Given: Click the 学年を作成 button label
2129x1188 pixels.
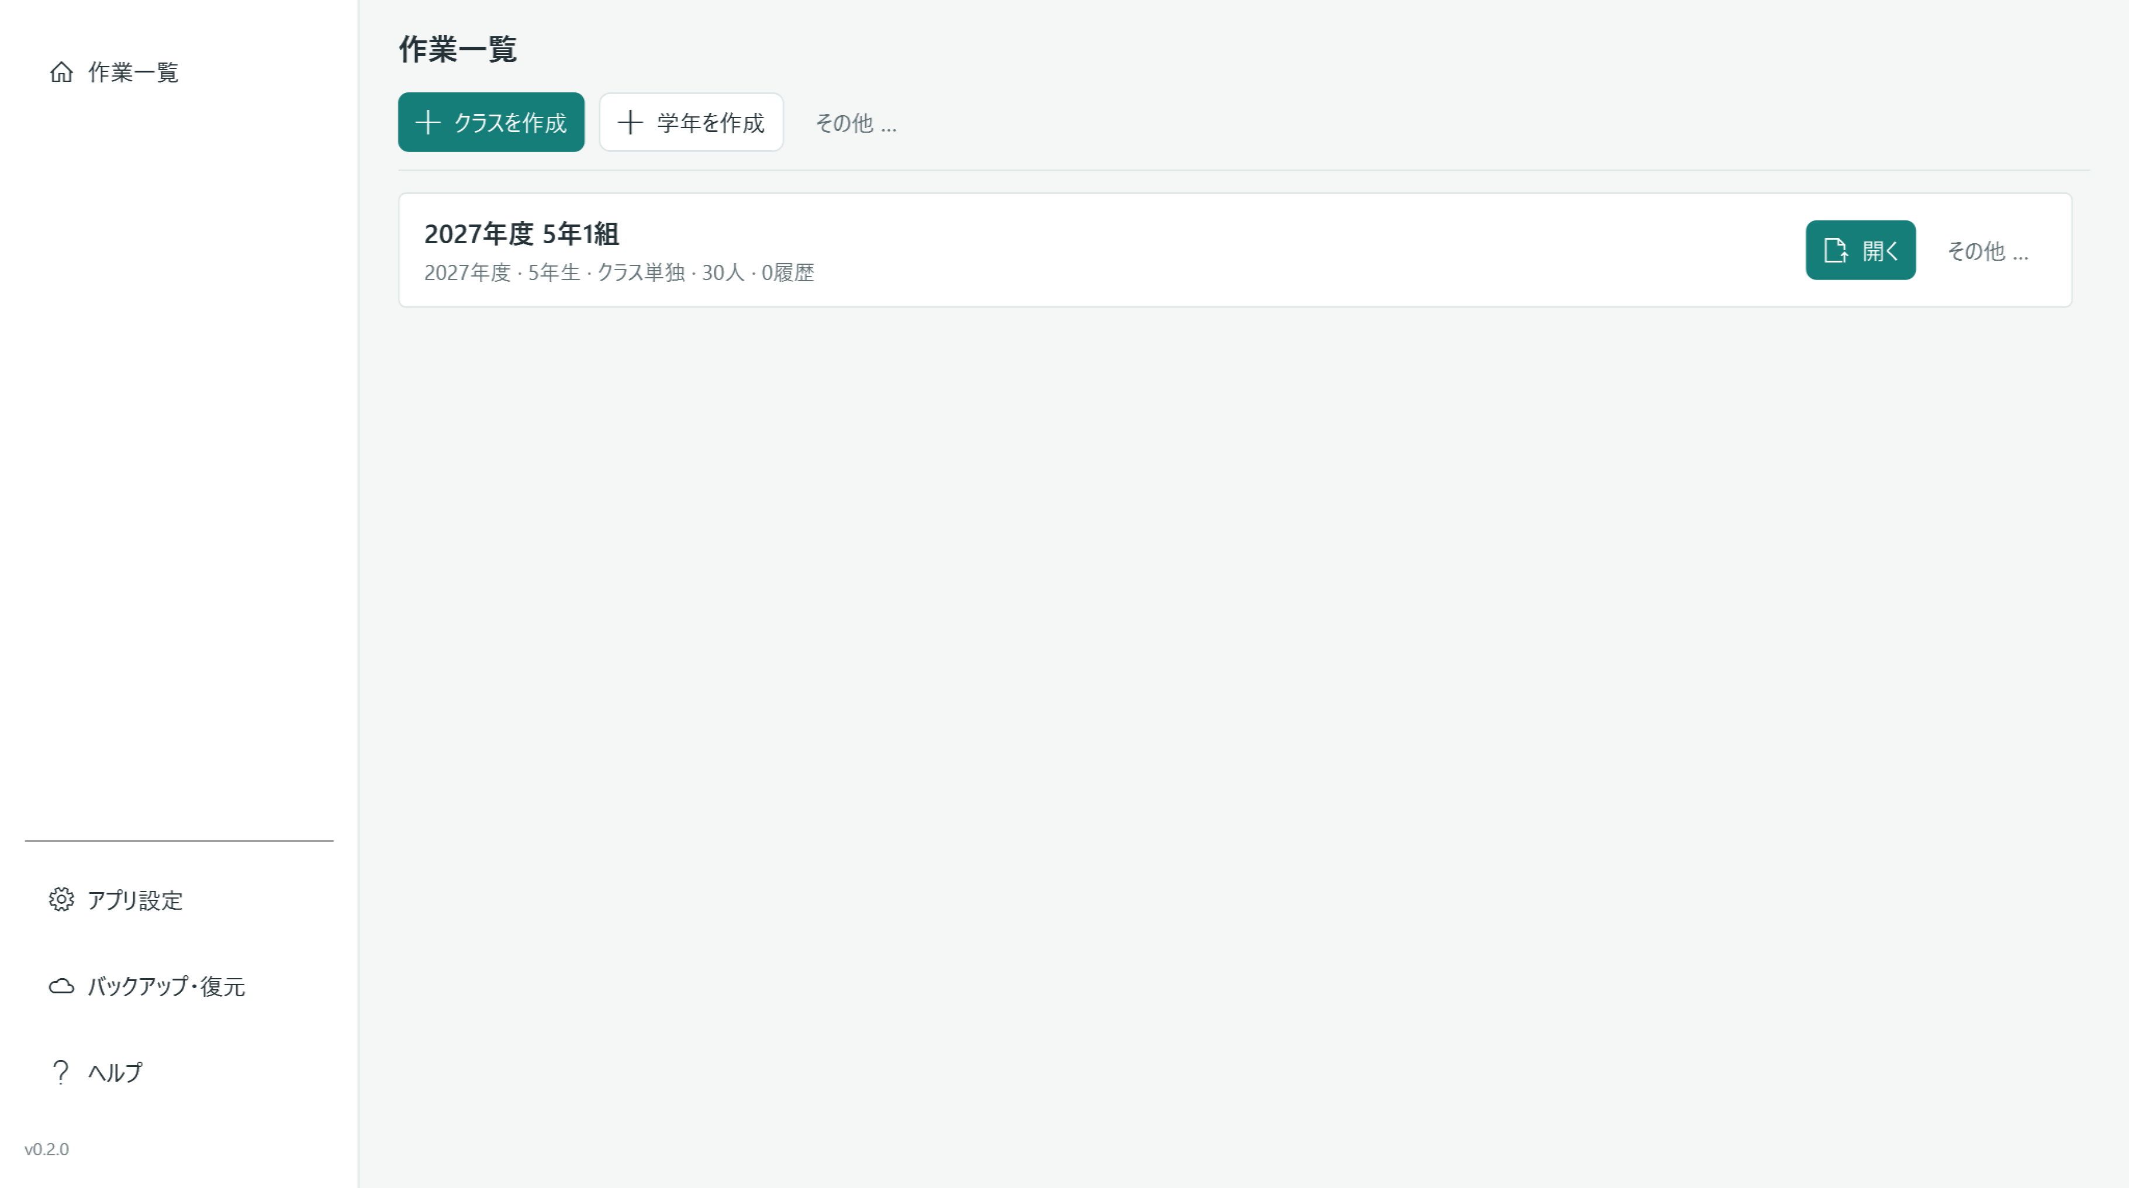Looking at the screenshot, I should [x=711, y=123].
